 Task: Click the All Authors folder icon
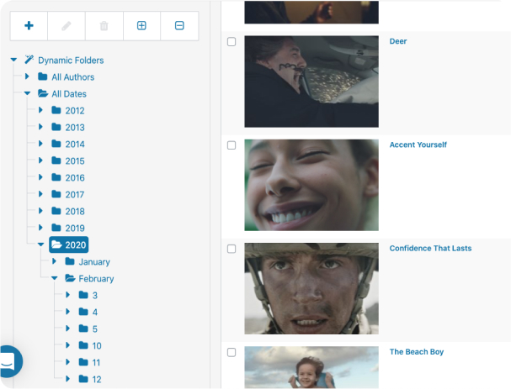43,76
